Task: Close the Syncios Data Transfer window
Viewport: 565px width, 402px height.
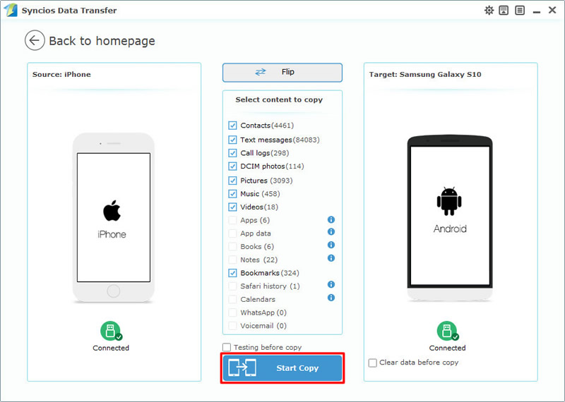Action: (552, 10)
